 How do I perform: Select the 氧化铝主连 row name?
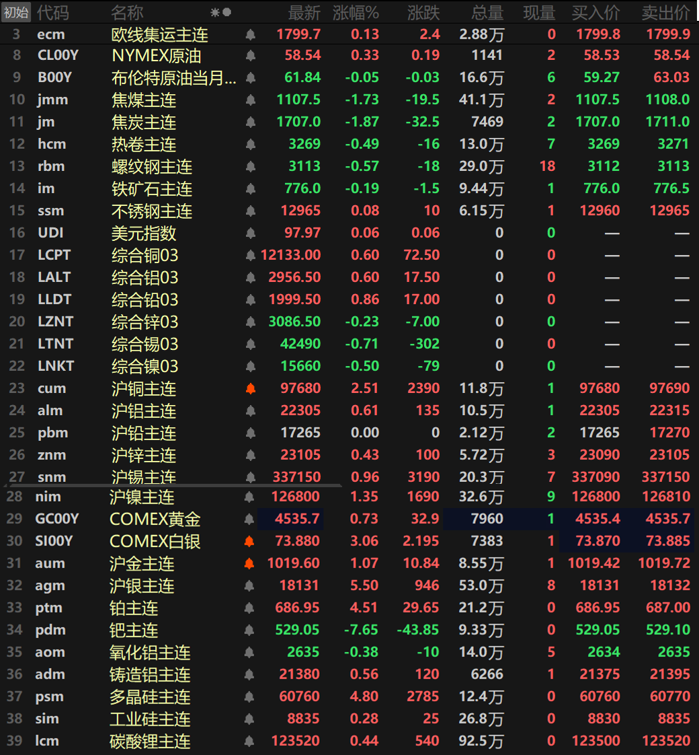[150, 653]
